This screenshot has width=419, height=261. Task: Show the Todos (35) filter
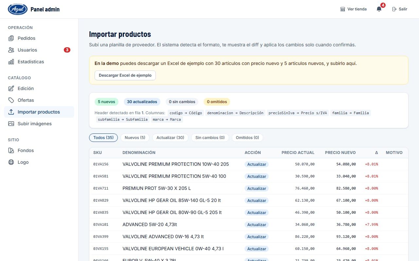pyautogui.click(x=103, y=138)
